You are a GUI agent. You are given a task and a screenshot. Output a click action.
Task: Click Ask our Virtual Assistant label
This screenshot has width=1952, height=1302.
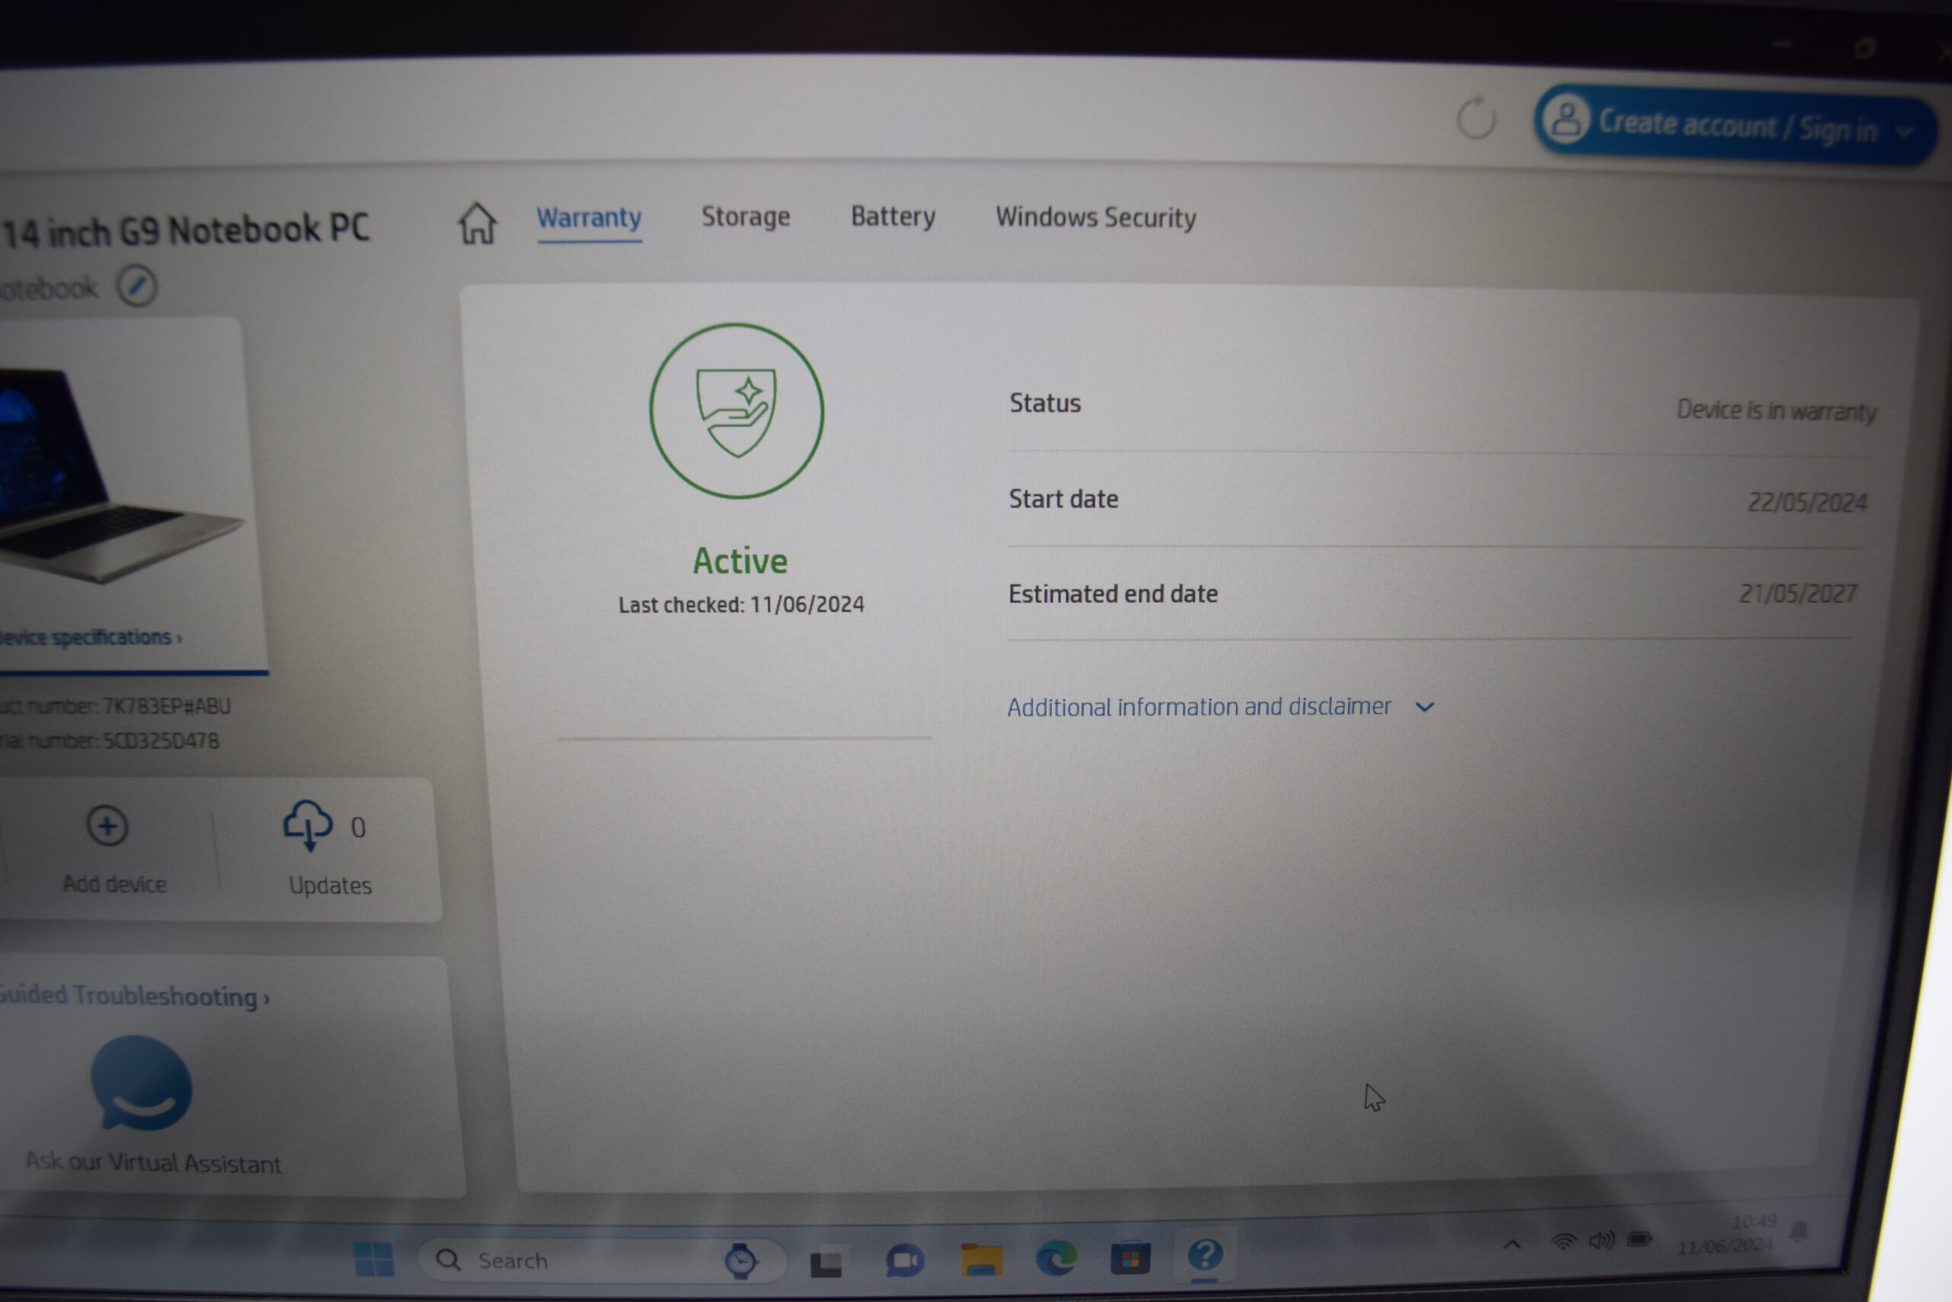153,1162
